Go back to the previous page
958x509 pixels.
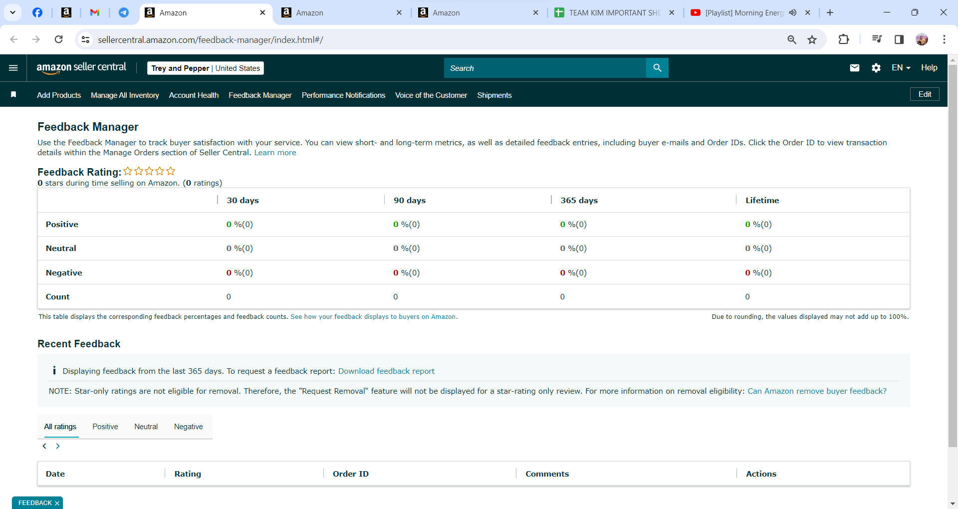pos(14,39)
